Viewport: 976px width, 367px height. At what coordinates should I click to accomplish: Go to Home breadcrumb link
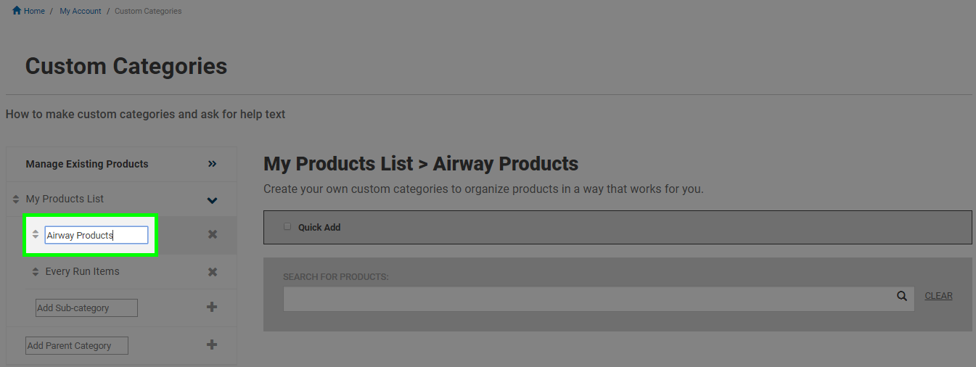[x=34, y=11]
